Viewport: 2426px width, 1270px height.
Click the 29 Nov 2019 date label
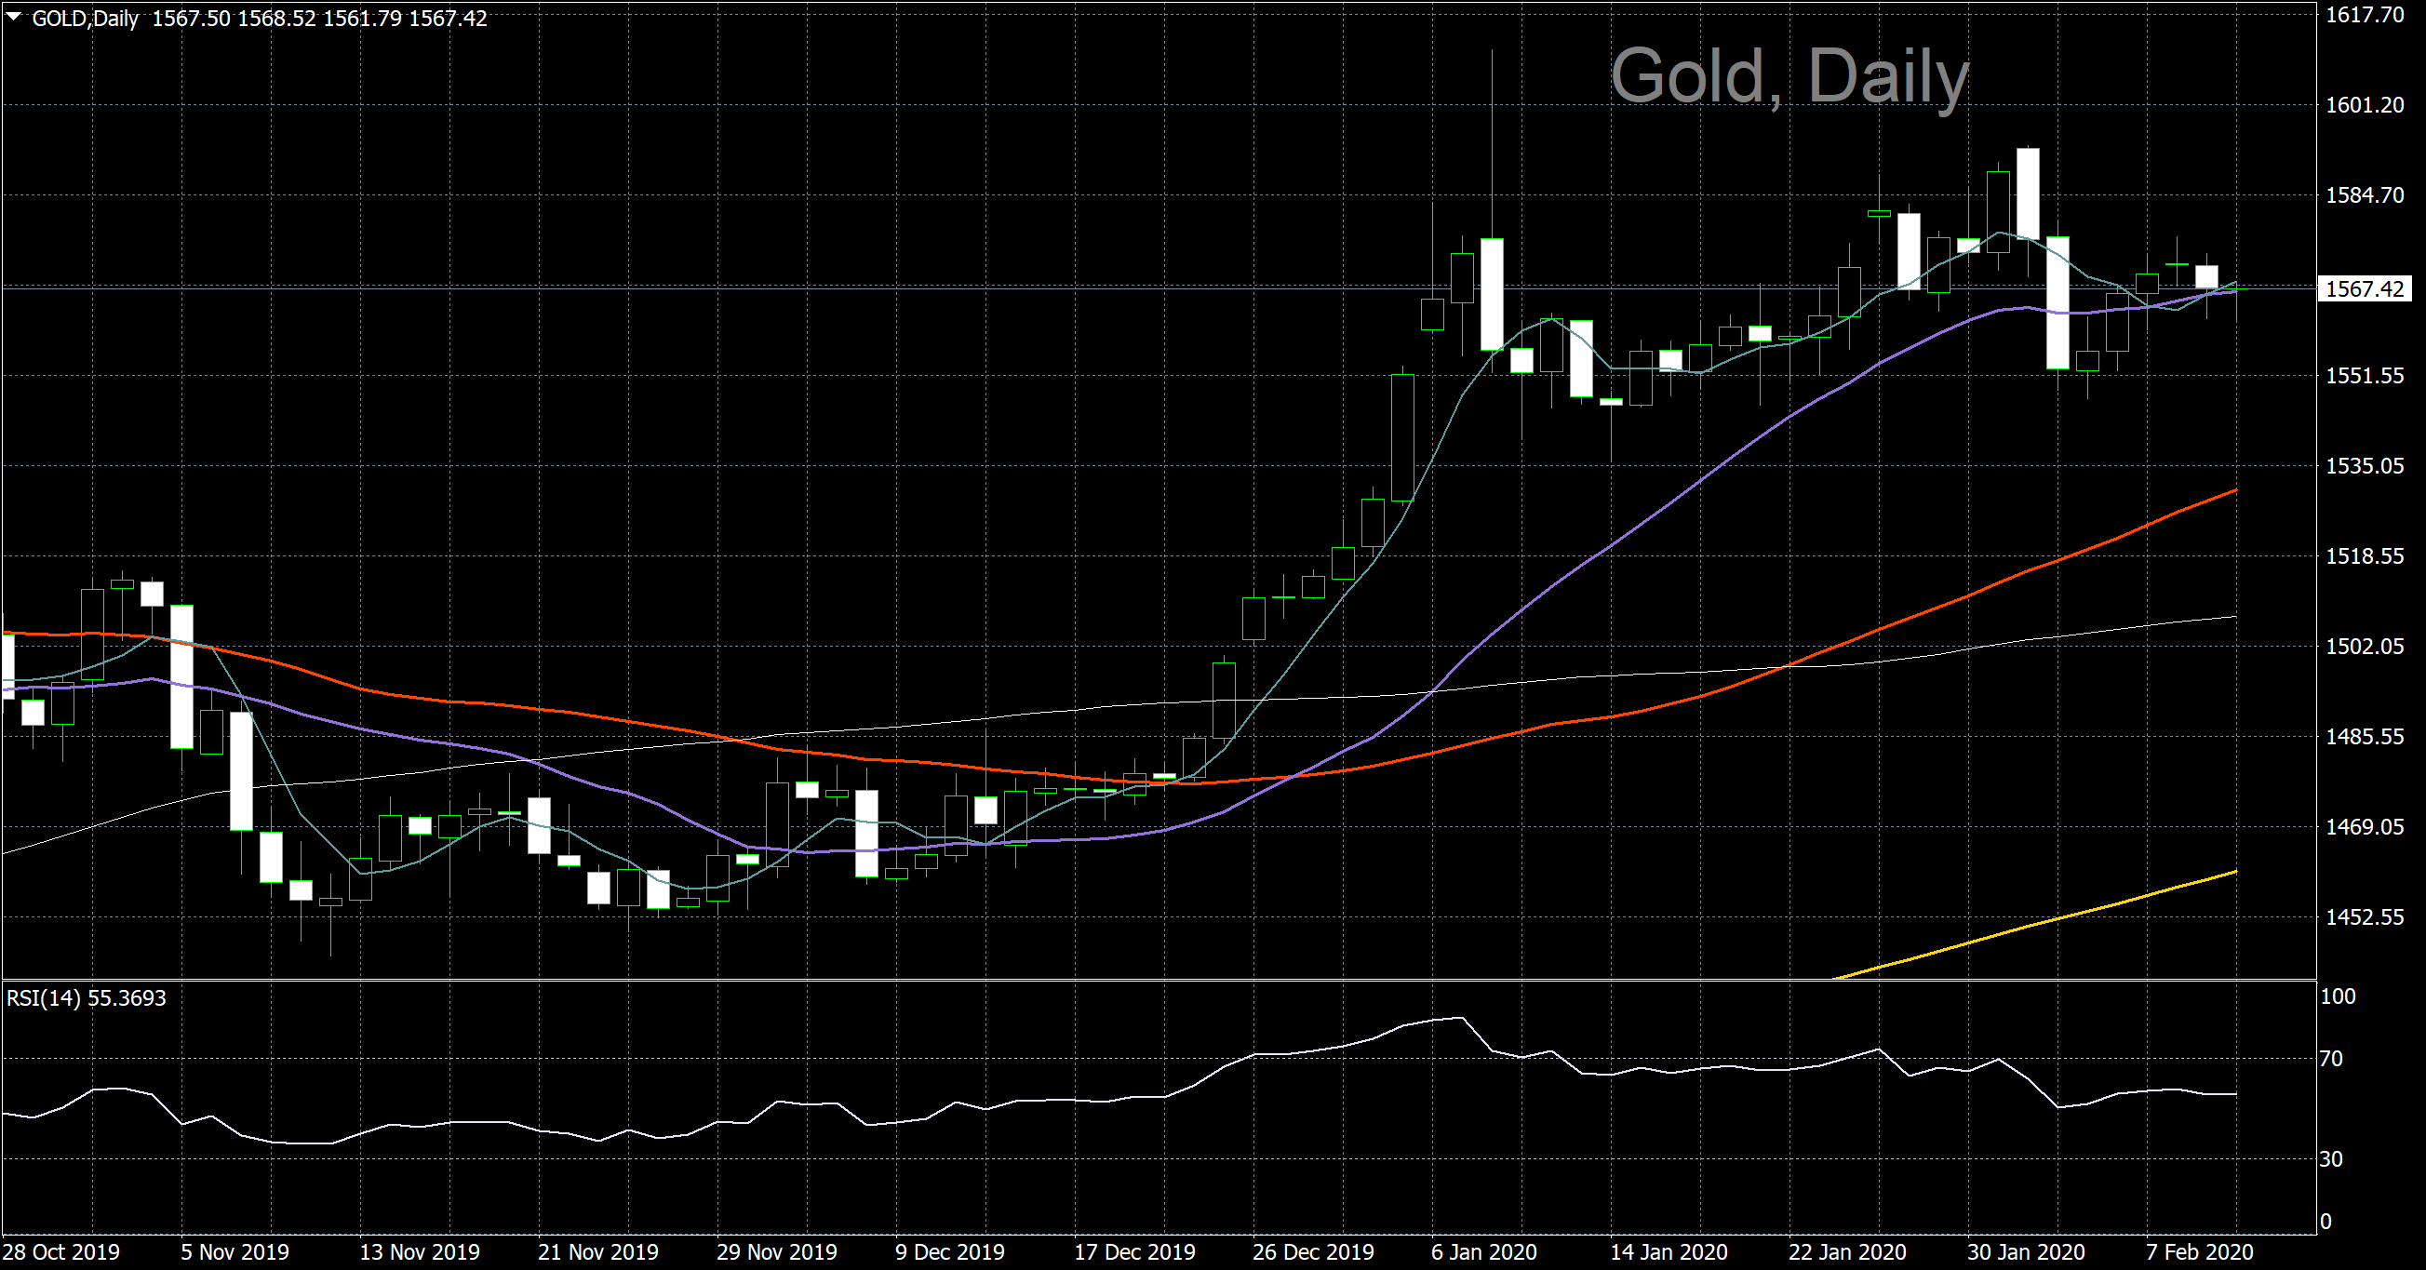tap(777, 1252)
